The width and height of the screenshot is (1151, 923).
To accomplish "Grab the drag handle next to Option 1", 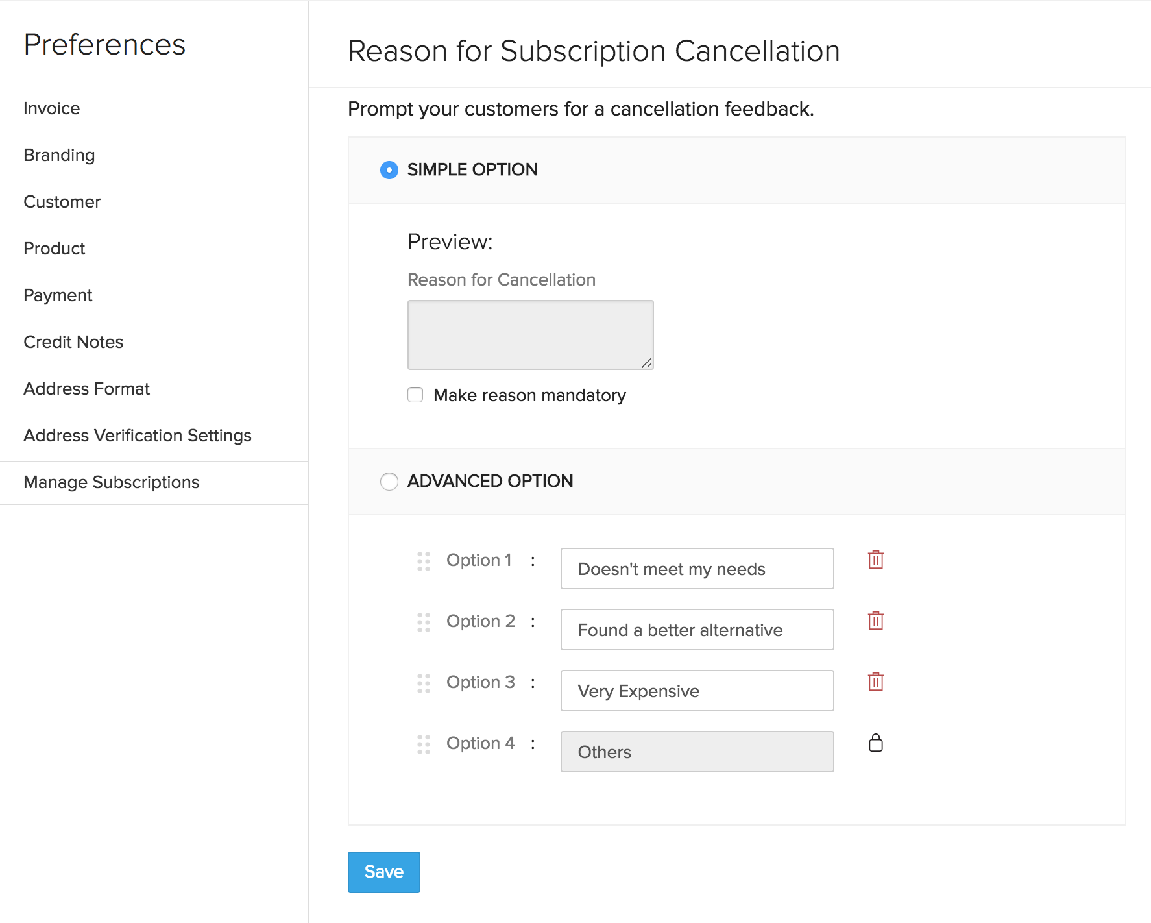I will coord(424,561).
